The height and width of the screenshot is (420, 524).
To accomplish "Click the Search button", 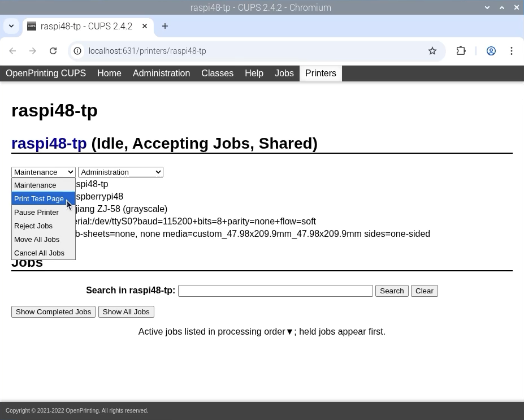I will 392,291.
